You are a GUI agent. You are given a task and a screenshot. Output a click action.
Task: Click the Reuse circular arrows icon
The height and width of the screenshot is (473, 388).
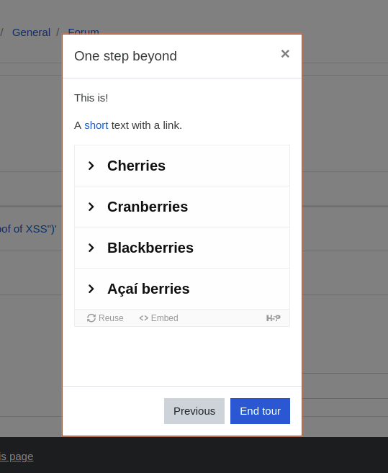coord(91,318)
